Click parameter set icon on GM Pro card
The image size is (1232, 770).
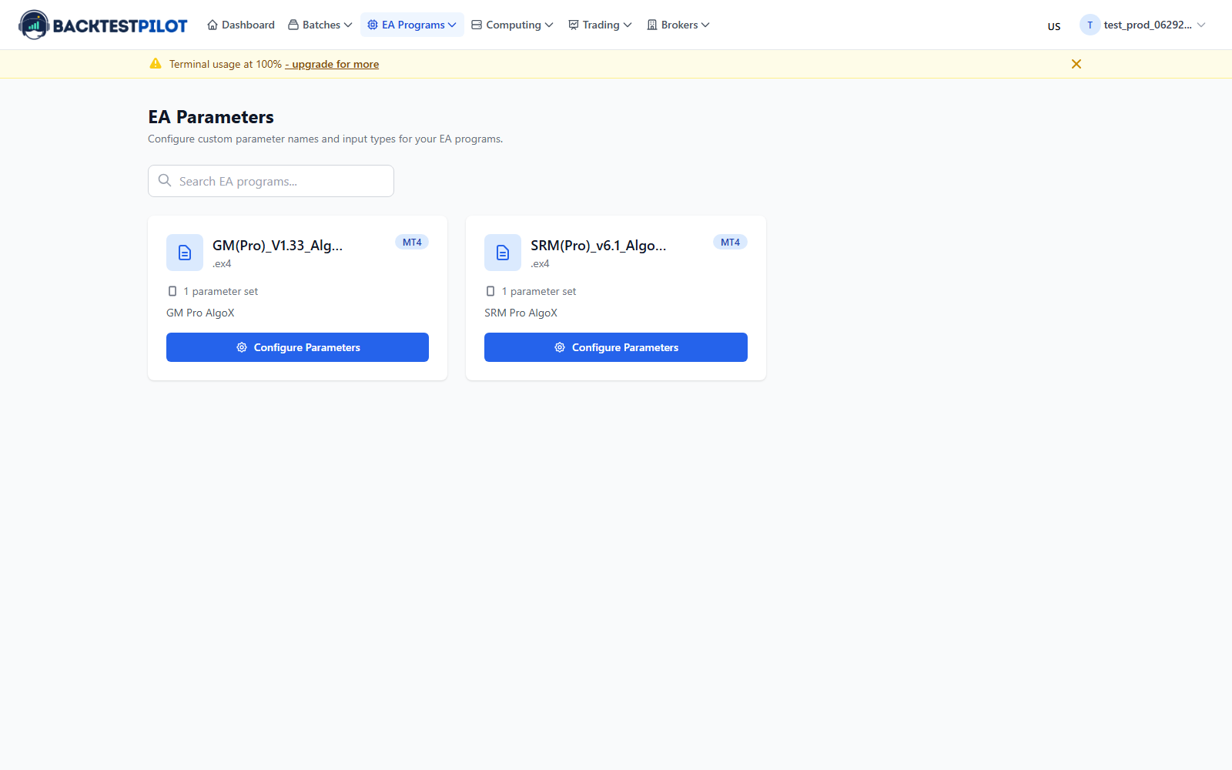click(x=172, y=291)
